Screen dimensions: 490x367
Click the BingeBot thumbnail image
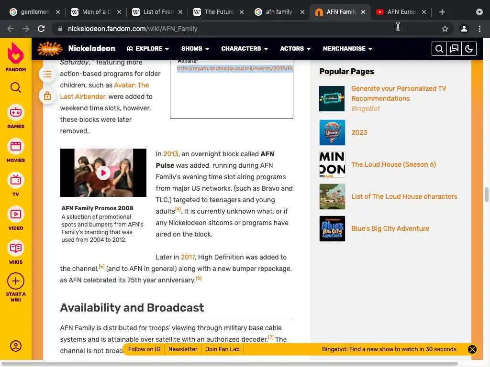[332, 98]
